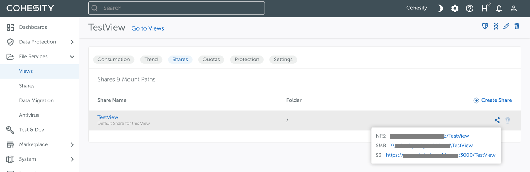The image size is (530, 172).
Task: Open Data Migration in the sidebar
Action: tap(36, 100)
